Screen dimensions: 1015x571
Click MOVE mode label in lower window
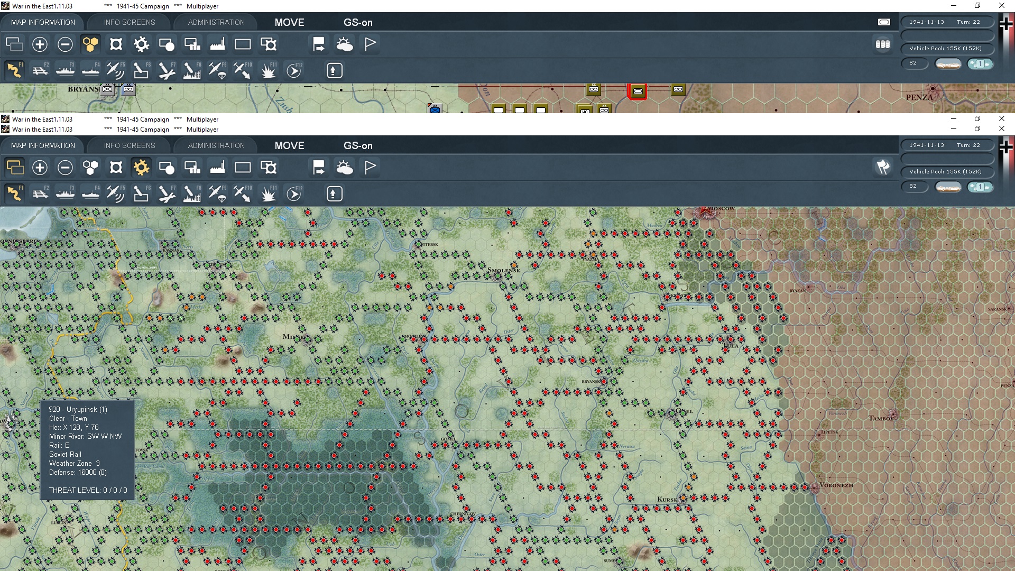coord(289,145)
